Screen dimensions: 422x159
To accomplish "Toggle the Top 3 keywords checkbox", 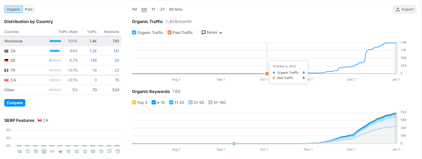I will (134, 102).
